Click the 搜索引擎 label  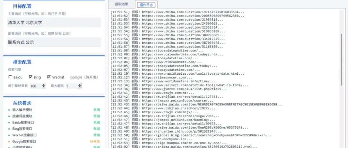tap(15, 69)
